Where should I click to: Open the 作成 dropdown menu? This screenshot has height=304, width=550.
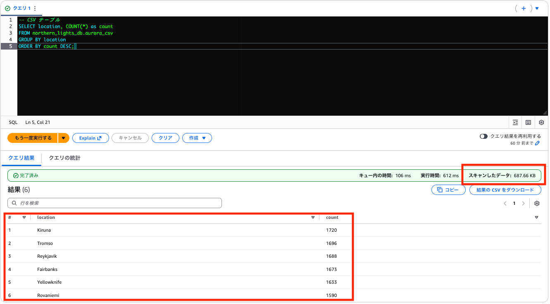click(197, 138)
